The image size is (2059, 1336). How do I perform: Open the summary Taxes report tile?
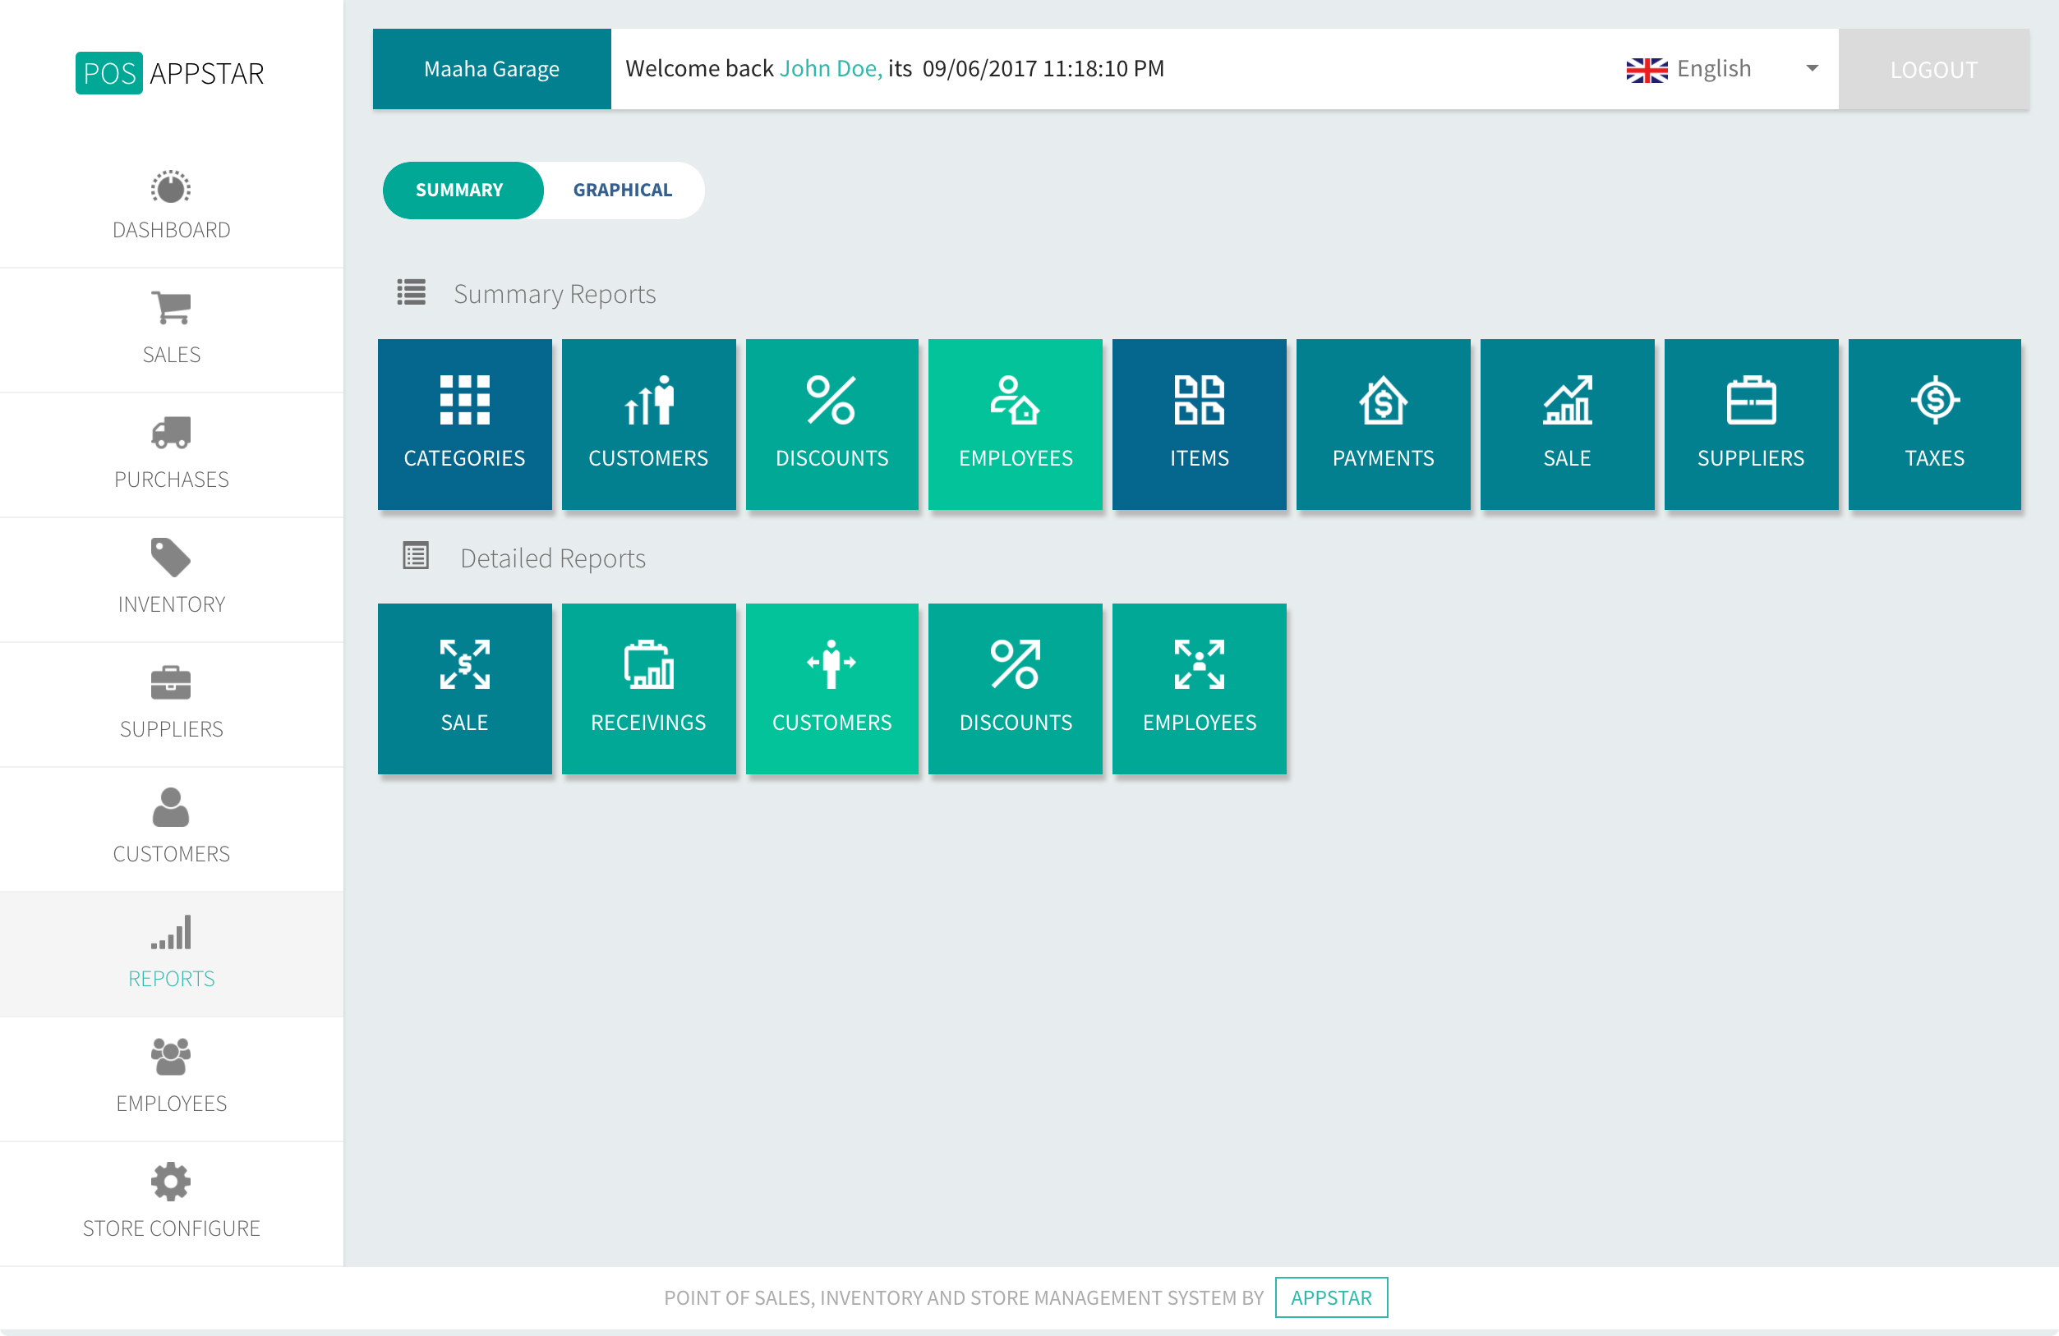click(x=1933, y=424)
